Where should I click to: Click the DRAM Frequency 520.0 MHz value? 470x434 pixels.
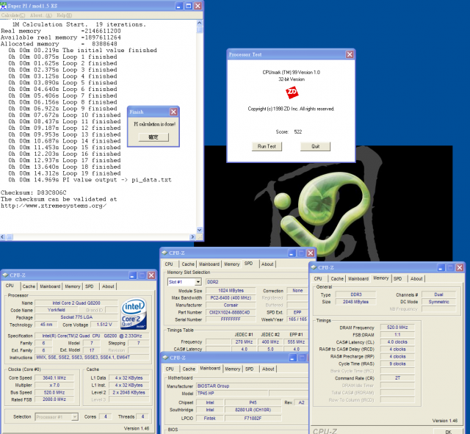(x=397, y=328)
